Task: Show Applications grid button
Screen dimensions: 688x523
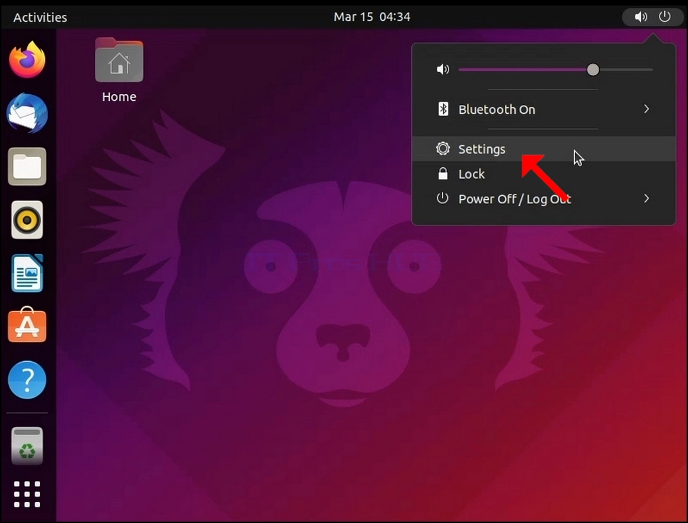Action: point(27,494)
